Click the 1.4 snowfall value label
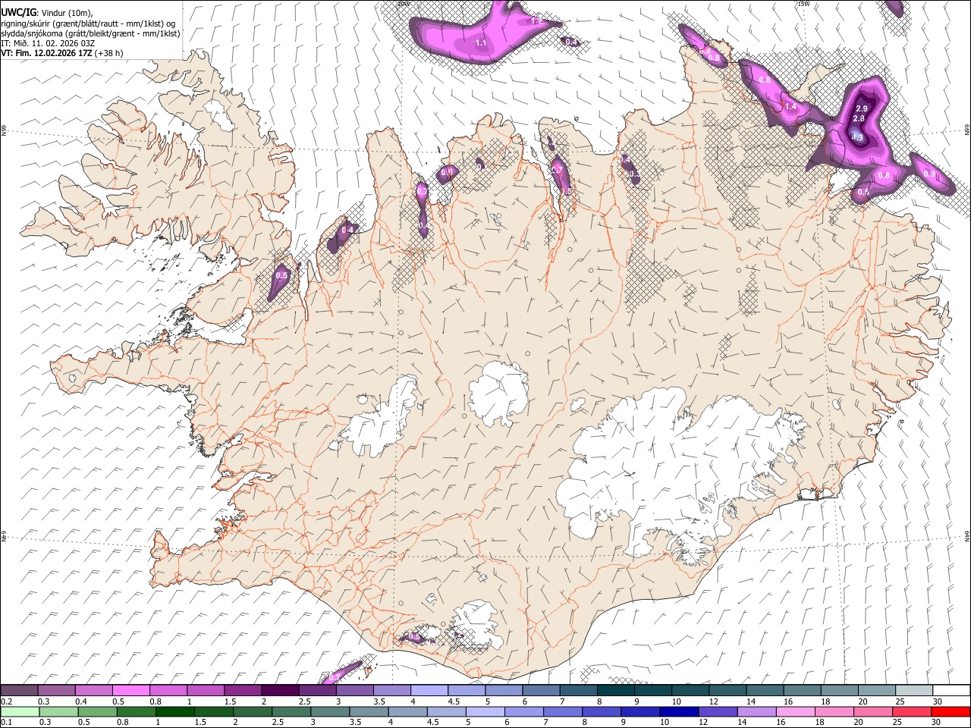This screenshot has width=971, height=728. coord(790,107)
